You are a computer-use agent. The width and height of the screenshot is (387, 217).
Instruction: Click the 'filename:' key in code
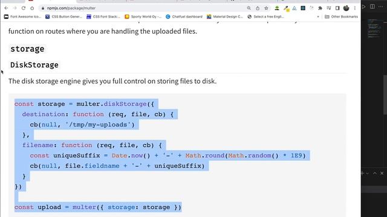pos(40,145)
